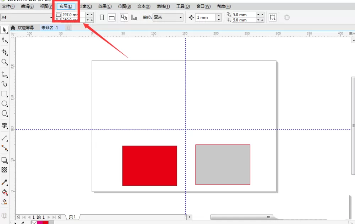The height and width of the screenshot is (224, 355).
Task: Decrease the nudge distance value
Action: 219,20
